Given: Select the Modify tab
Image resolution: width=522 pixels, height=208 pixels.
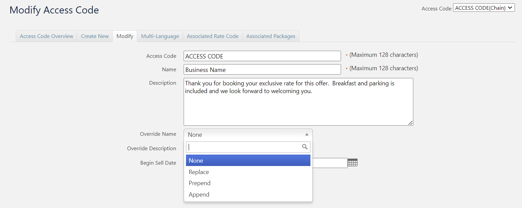Looking at the screenshot, I should pos(125,36).
